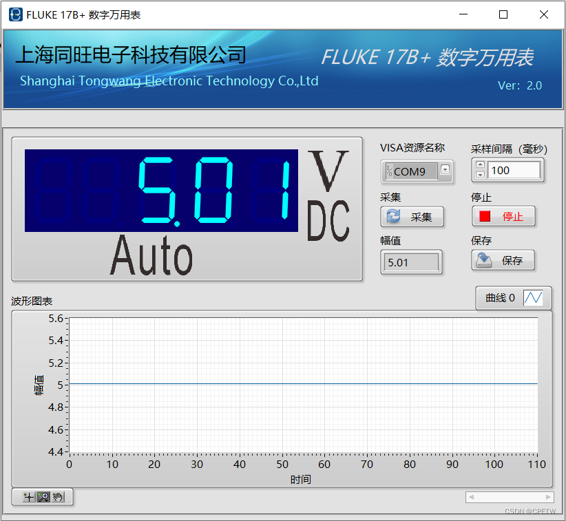Image resolution: width=566 pixels, height=521 pixels.
Task: Click the V unit indicator
Action: pyautogui.click(x=328, y=171)
